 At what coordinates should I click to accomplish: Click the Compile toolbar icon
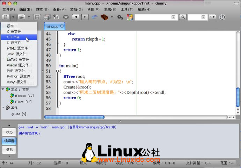[95, 17]
